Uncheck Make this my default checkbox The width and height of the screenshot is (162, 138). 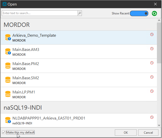[x=4, y=132]
